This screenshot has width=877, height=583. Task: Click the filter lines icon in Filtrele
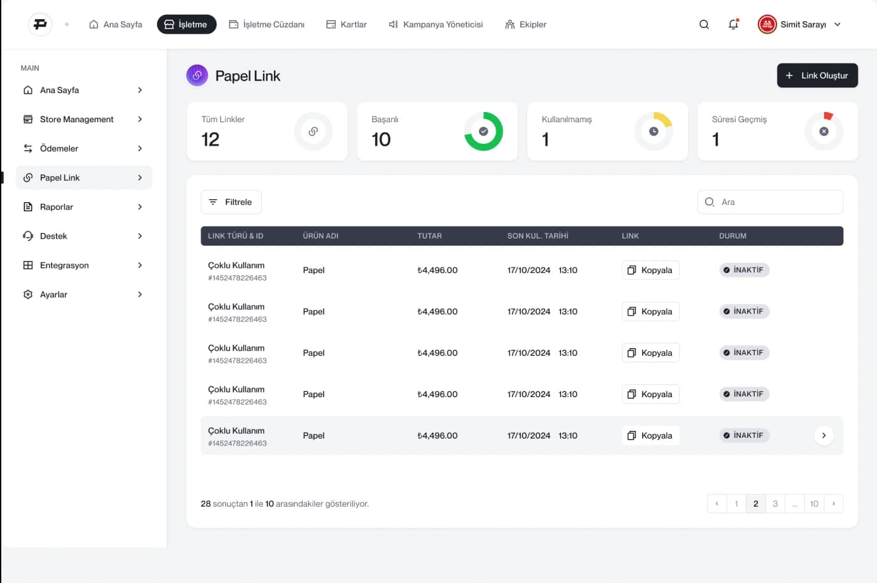click(x=213, y=202)
